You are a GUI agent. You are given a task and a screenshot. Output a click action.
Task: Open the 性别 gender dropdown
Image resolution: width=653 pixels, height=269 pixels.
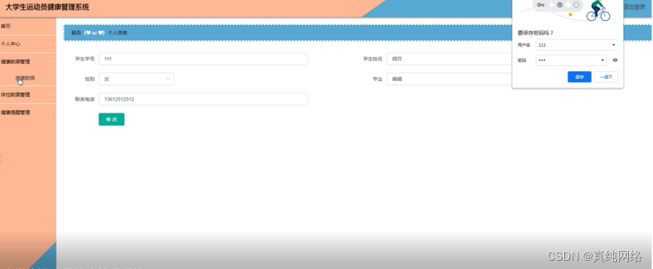tap(136, 79)
